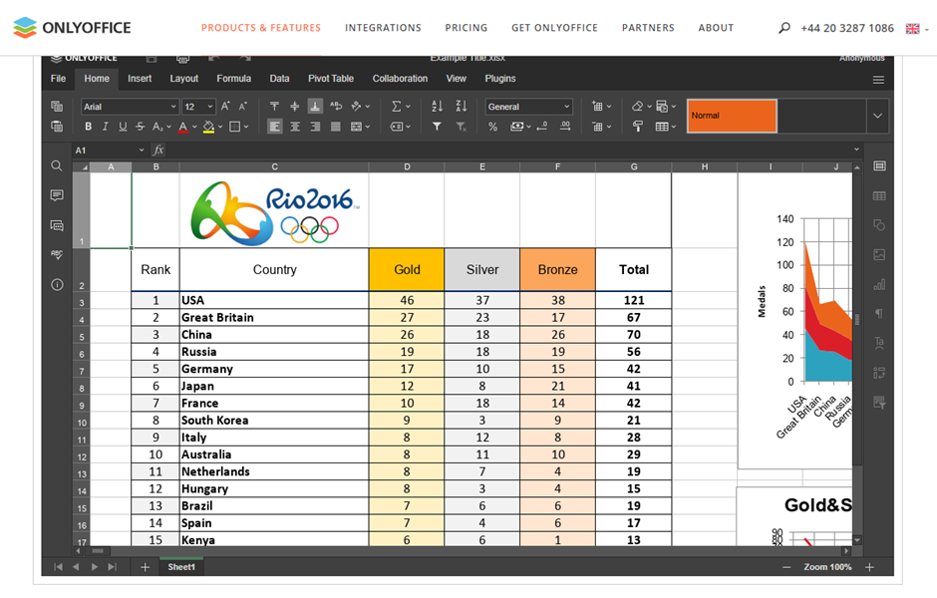Open the File tab
Screen dimensions: 937x598
point(58,79)
